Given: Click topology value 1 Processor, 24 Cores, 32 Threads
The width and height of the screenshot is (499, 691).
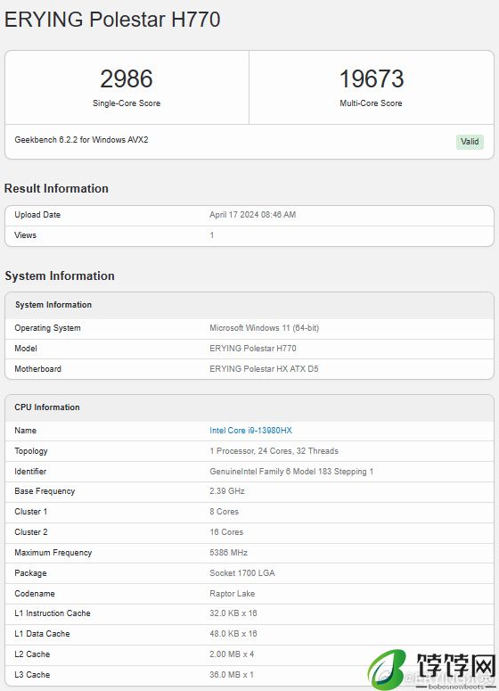Looking at the screenshot, I should (x=274, y=451).
